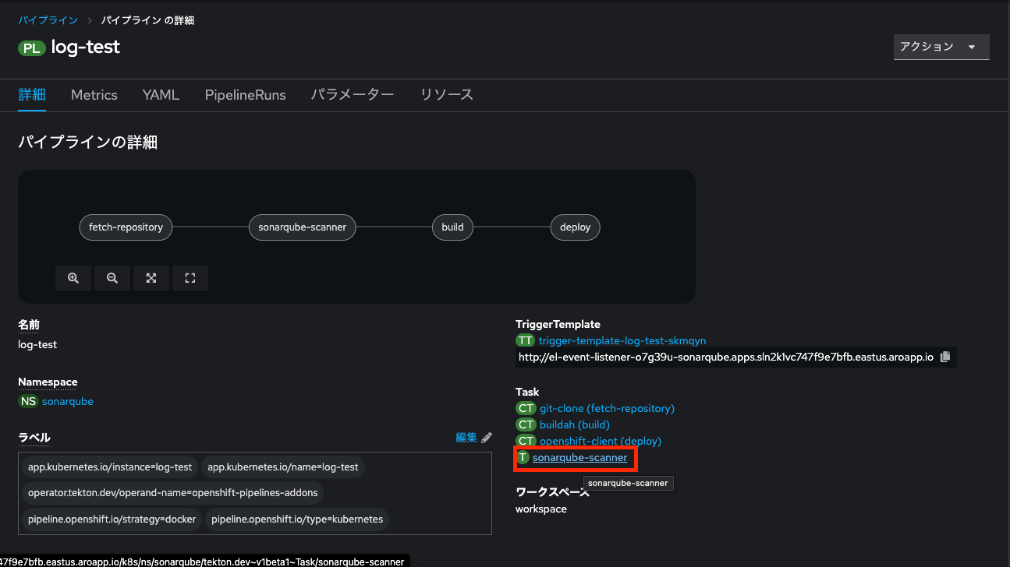Screen dimensions: 1010x567
Task: Expand pipeline view to full screen
Action: point(190,278)
